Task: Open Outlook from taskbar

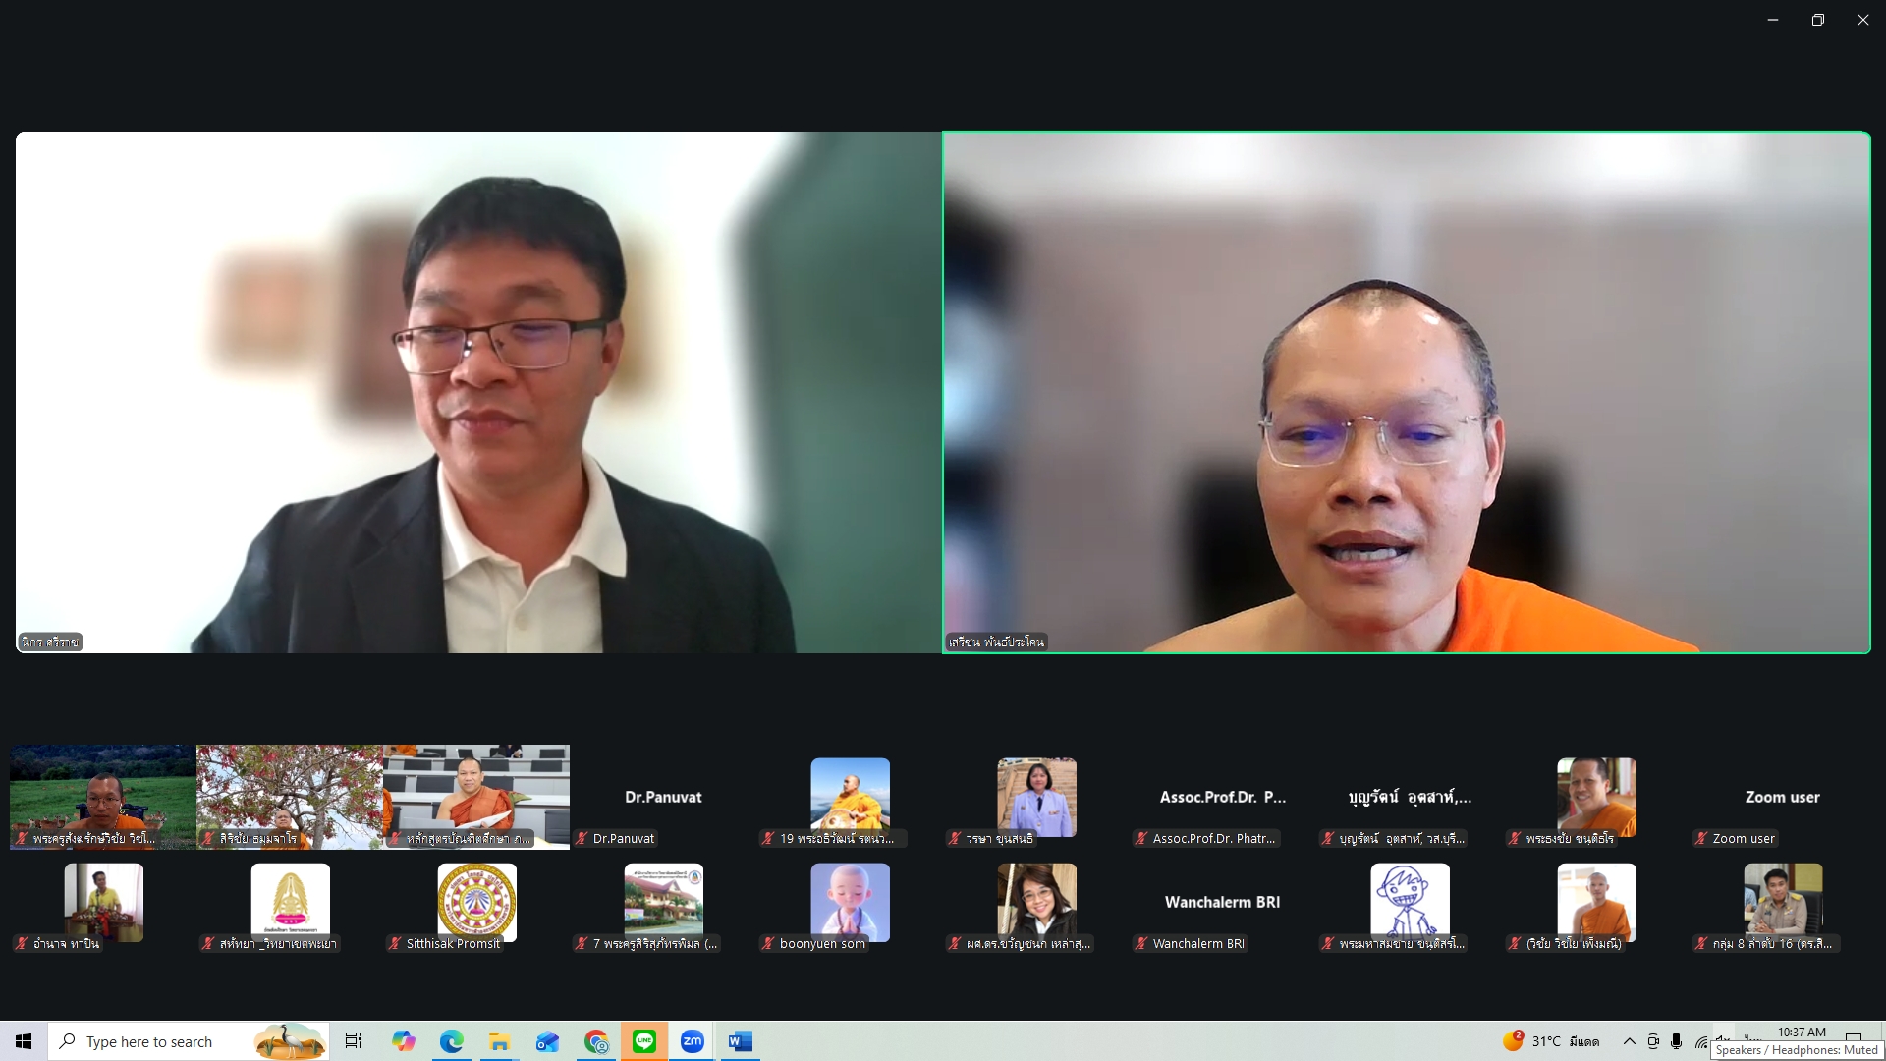Action: 547,1041
